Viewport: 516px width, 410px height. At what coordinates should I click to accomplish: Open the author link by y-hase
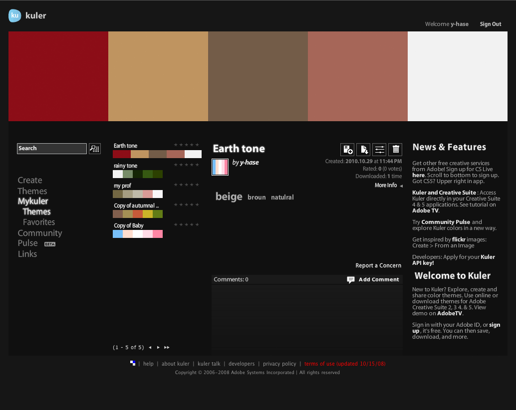(246, 163)
